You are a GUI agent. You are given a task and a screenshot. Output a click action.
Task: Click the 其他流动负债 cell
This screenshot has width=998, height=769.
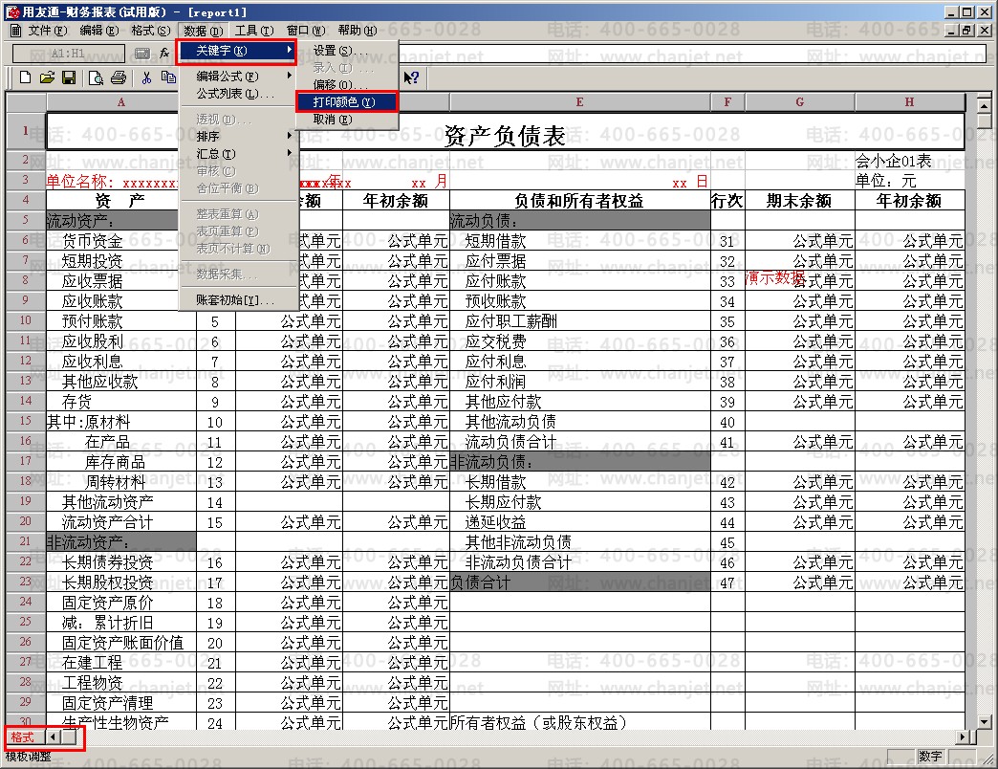pyautogui.click(x=580, y=422)
